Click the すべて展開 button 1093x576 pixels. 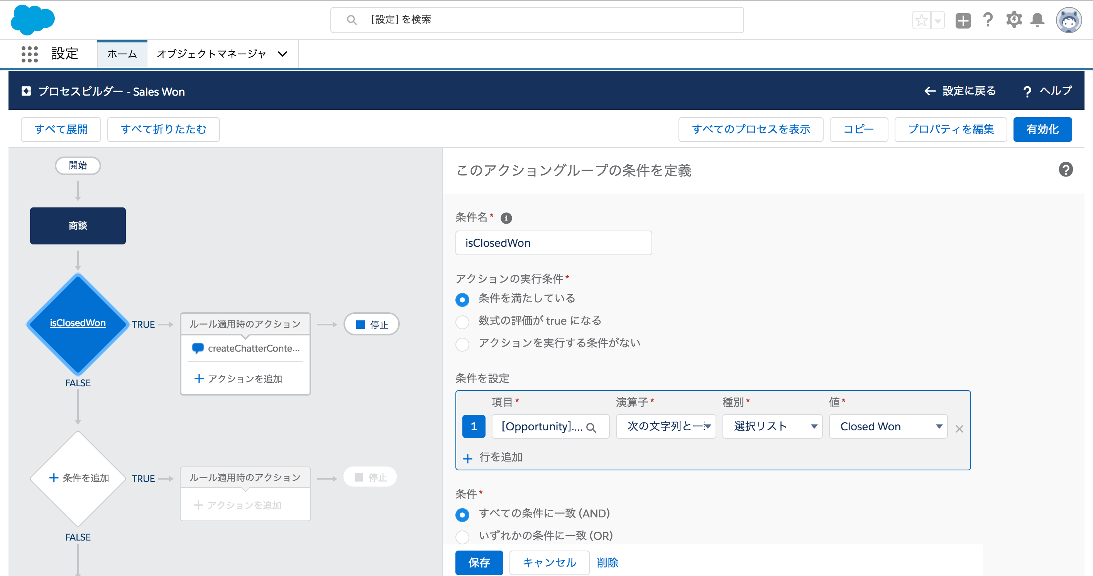pos(61,129)
